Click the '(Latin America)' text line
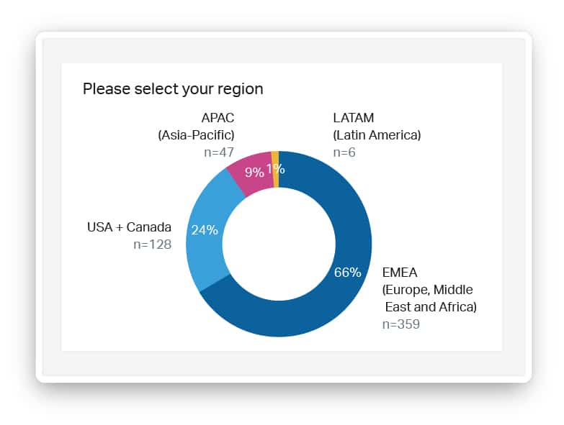The image size is (564, 425). [377, 135]
